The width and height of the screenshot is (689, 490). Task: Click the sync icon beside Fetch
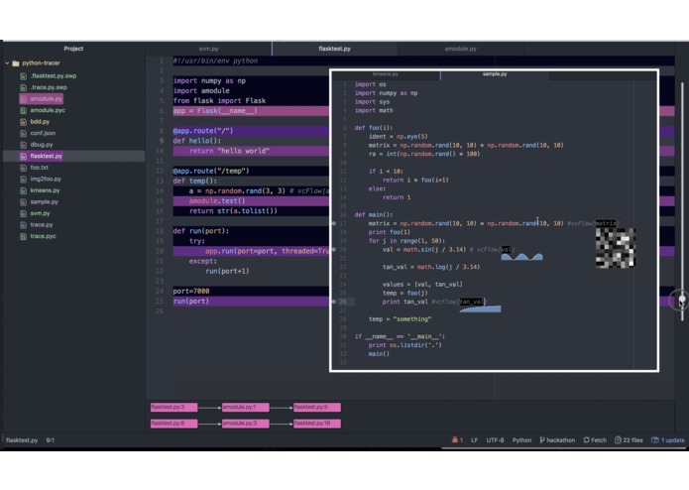pyautogui.click(x=586, y=439)
